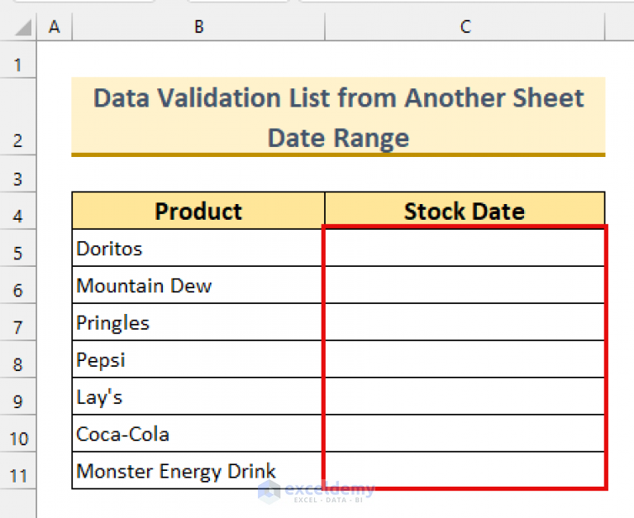Select the Stock Date header cell
634x518 pixels.
click(465, 211)
